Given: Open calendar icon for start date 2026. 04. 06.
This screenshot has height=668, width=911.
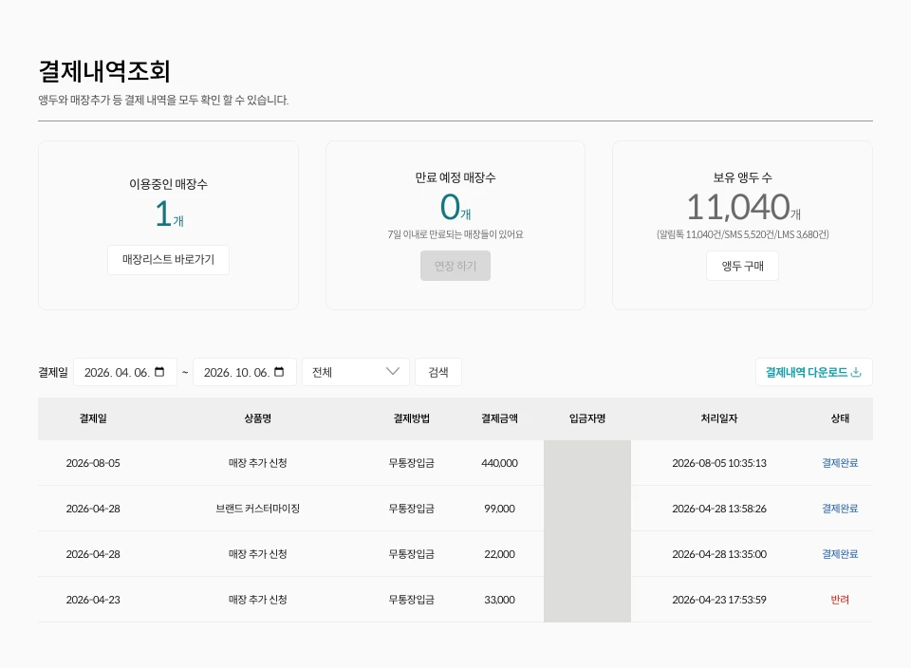Looking at the screenshot, I should click(x=159, y=372).
